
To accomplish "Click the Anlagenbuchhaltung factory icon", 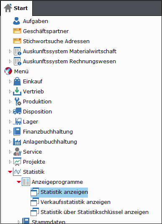I will 17,142.
